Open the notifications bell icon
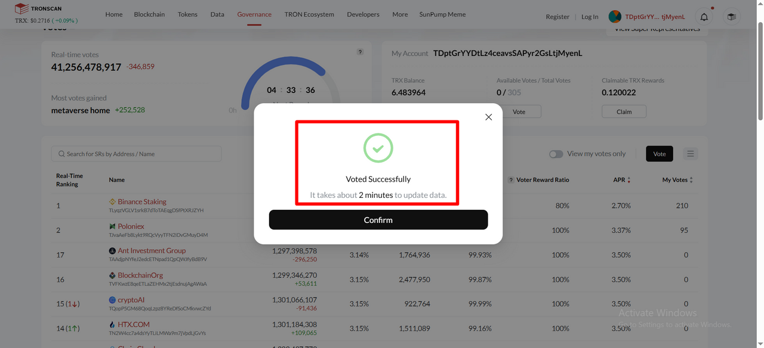 coord(704,17)
